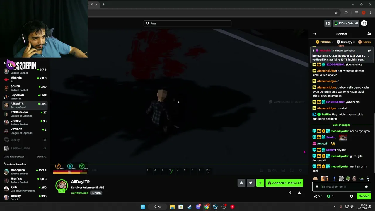Open recommended channel arteezy
The height and width of the screenshot is (211, 375).
point(25,198)
